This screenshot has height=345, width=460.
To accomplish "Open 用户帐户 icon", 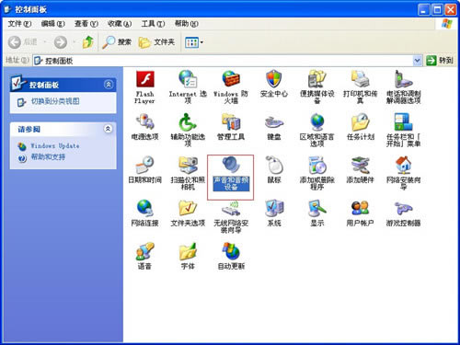I will click(x=360, y=208).
